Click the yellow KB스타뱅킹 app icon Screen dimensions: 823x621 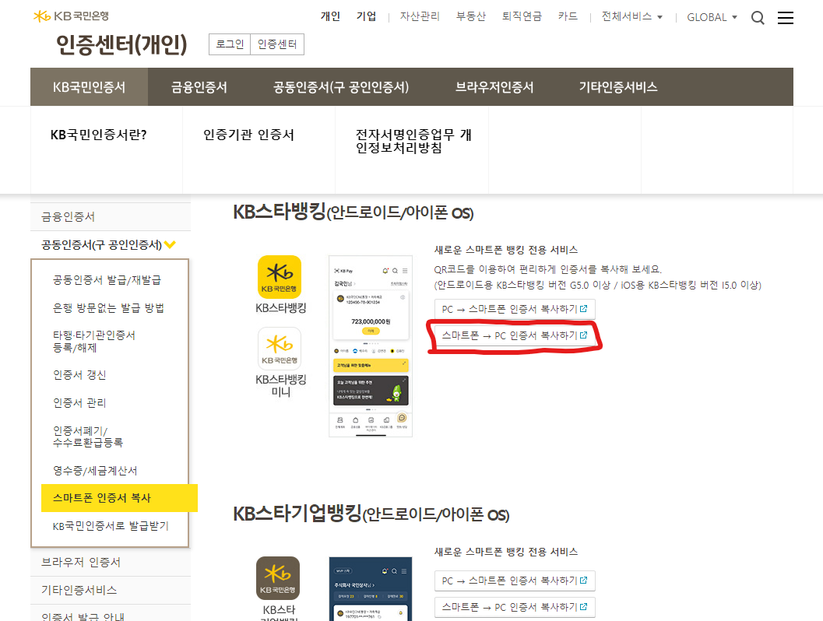click(280, 277)
